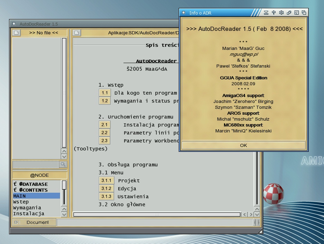
Task: Click the close gadget of Info o ADR window
Action: click(x=184, y=13)
